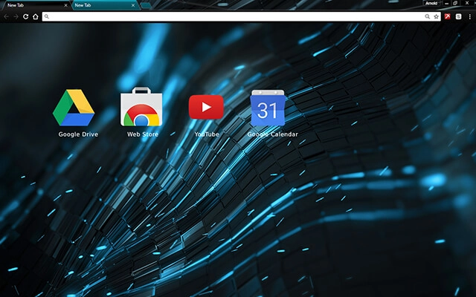Launch the YouTube app icon
The image size is (476, 297).
206,107
